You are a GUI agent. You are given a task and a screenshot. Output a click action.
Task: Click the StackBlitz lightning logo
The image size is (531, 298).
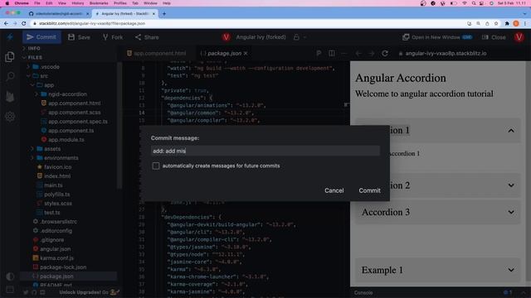[x=10, y=36]
